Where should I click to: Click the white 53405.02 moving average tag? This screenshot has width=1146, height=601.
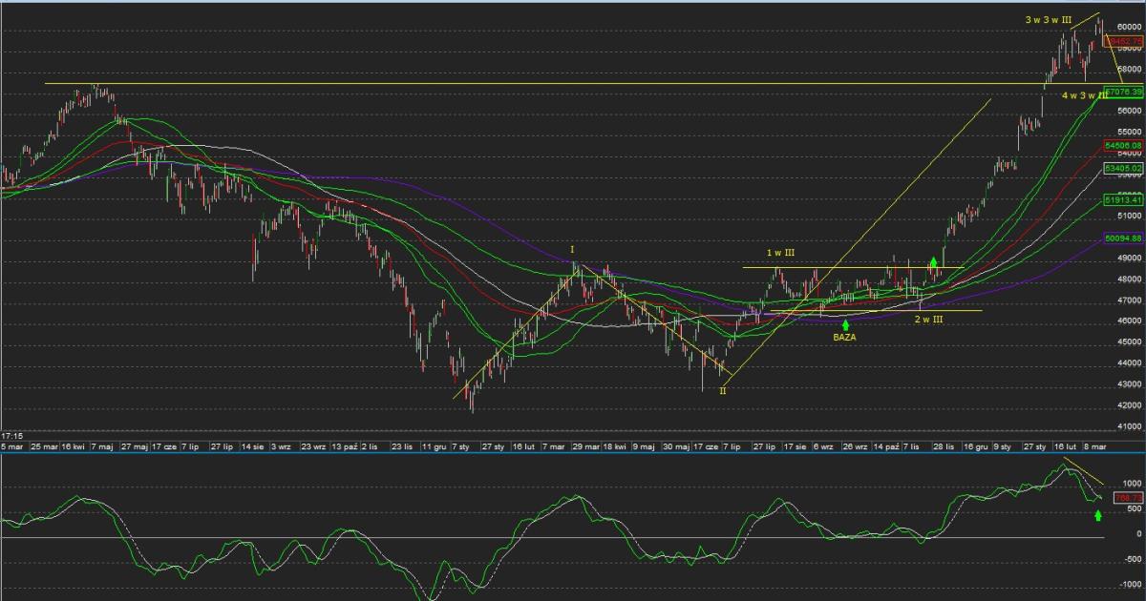pyautogui.click(x=1123, y=168)
